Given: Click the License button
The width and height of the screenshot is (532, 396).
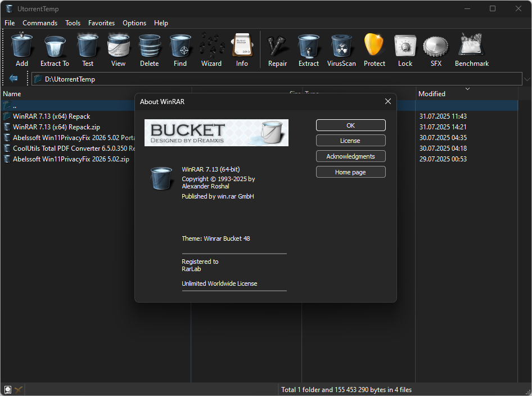Looking at the screenshot, I should pyautogui.click(x=351, y=141).
